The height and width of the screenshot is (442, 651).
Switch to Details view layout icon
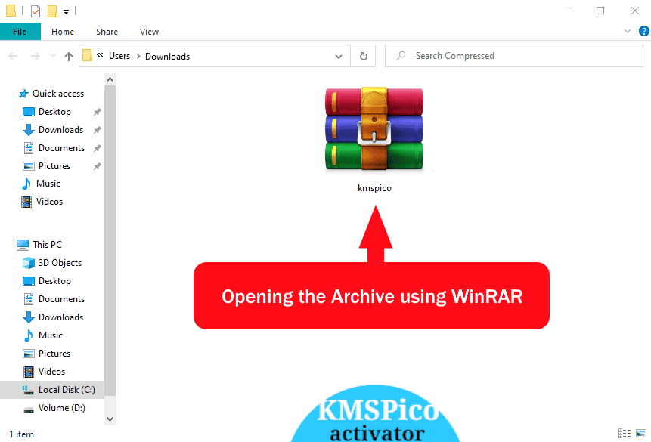tap(625, 434)
